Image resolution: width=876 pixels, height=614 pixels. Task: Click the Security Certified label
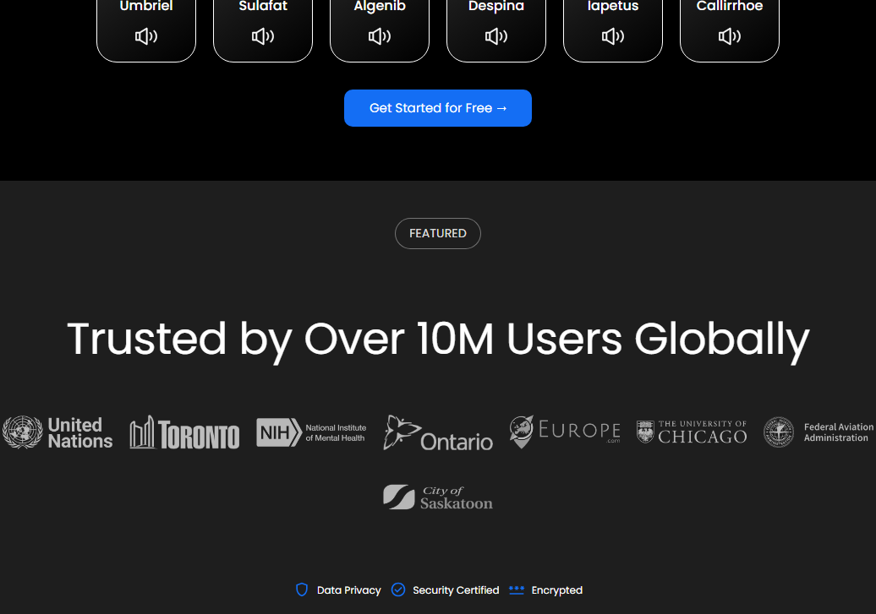[x=456, y=590]
